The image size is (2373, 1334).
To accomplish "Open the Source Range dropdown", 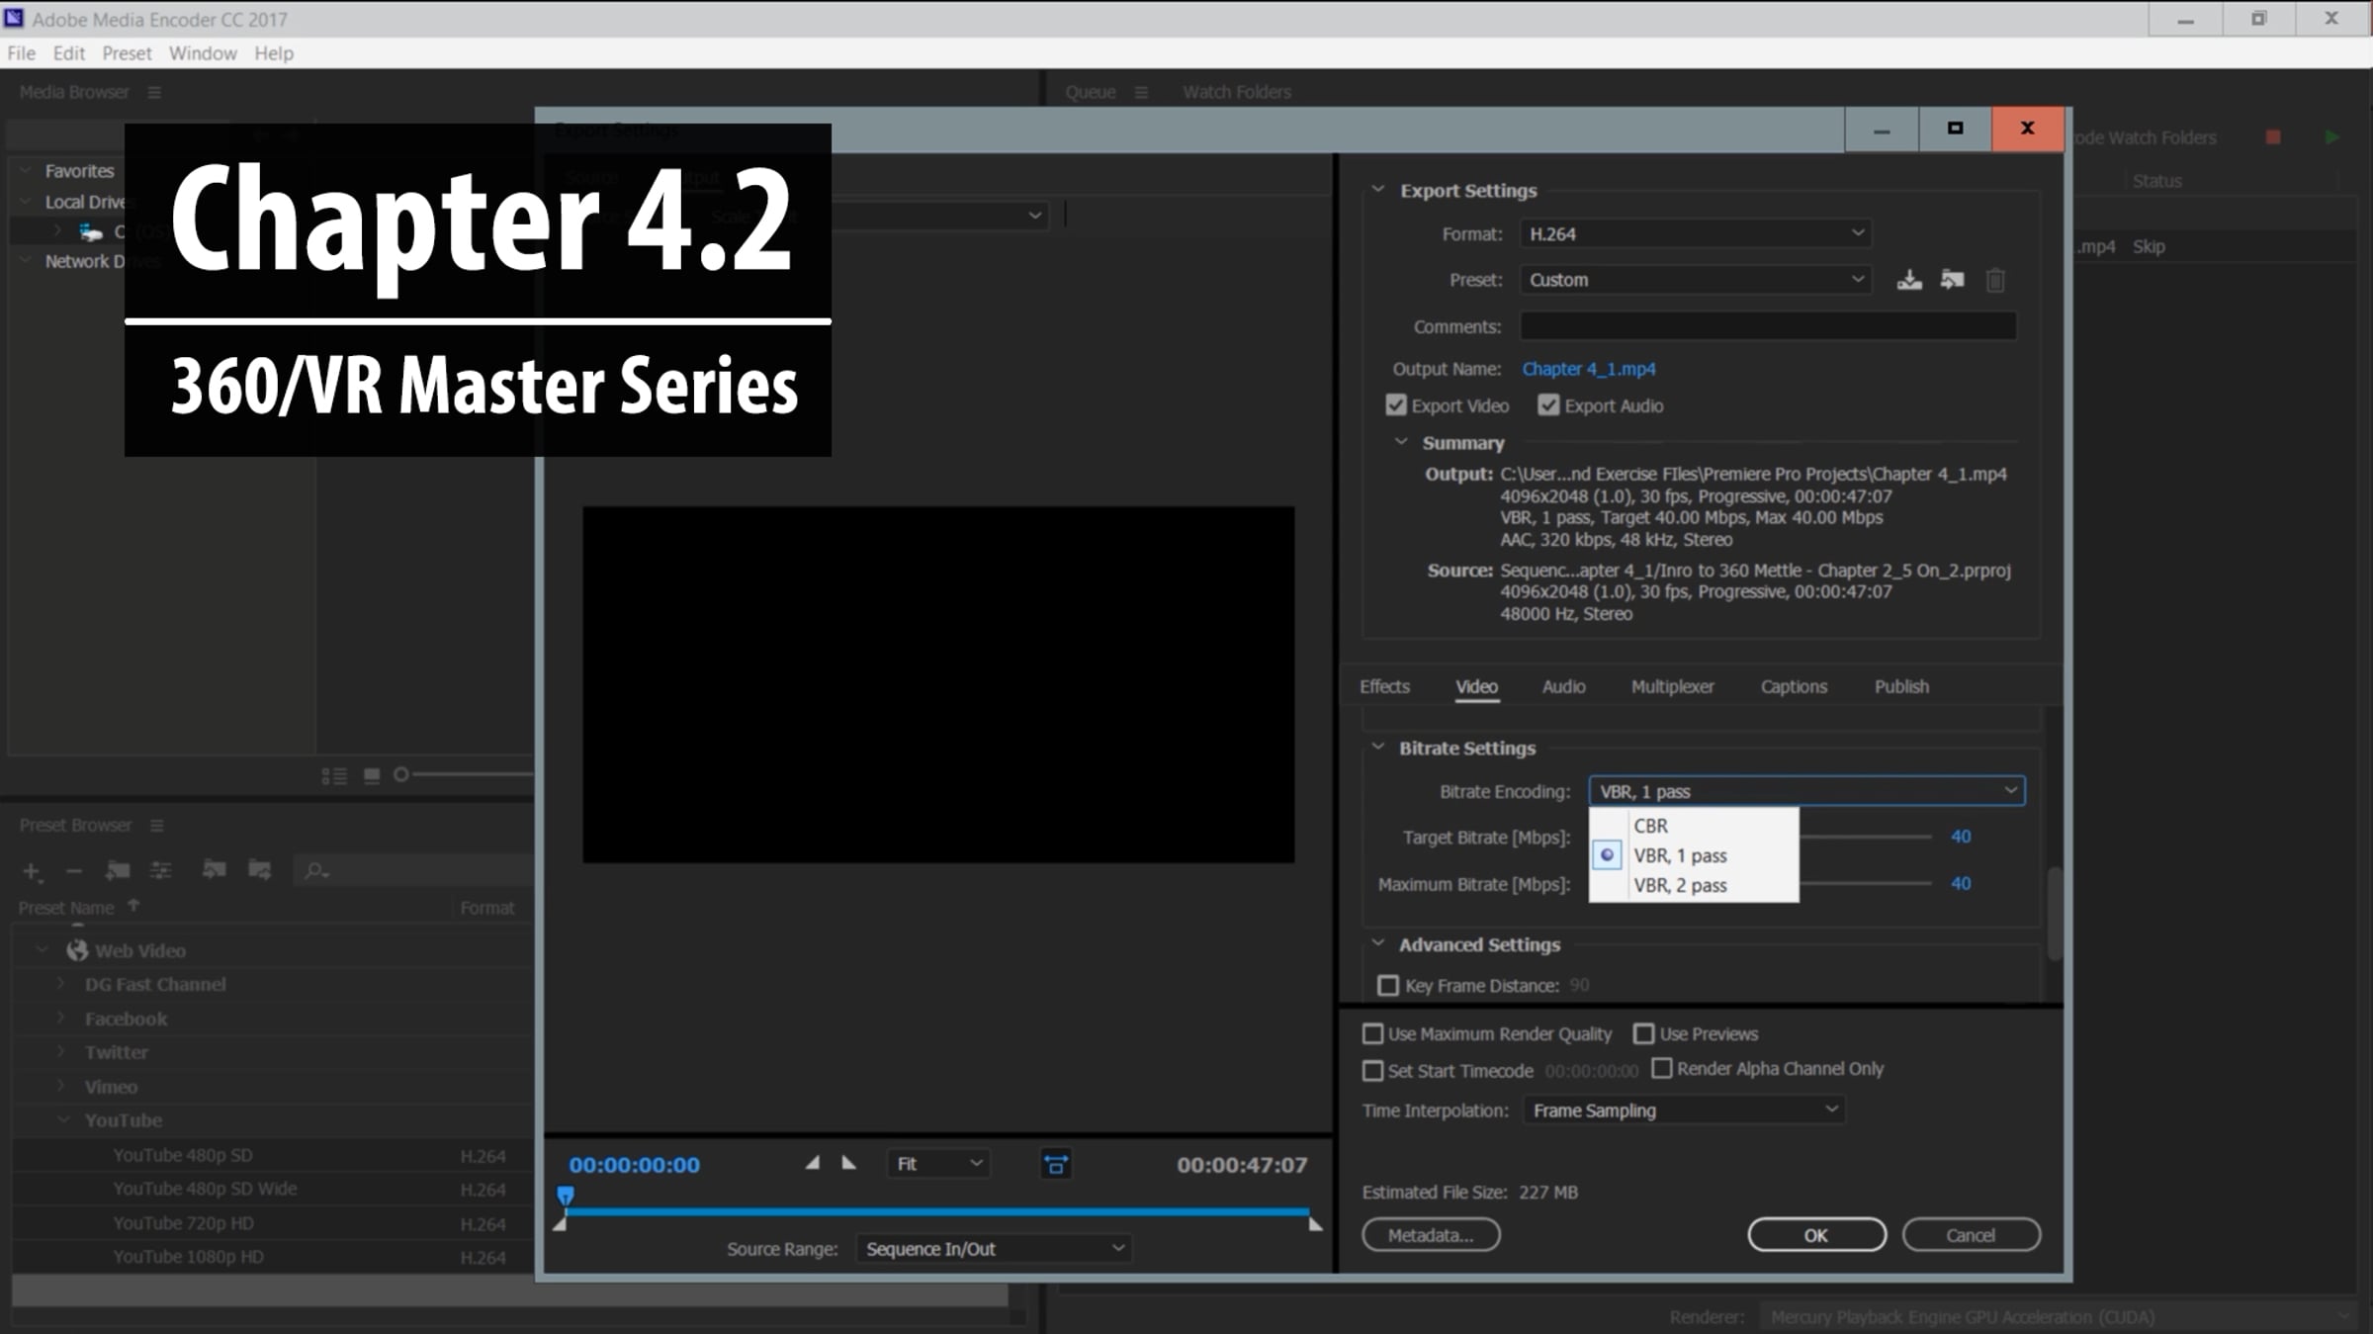I will [994, 1249].
